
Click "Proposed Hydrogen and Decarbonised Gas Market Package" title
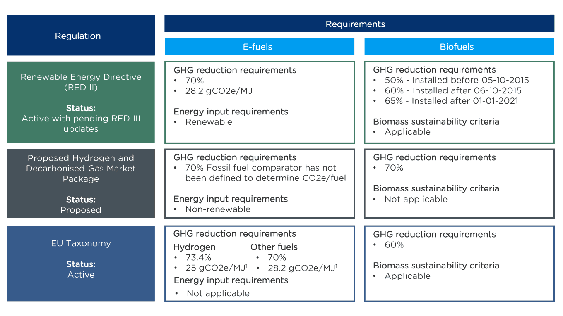tap(81, 168)
